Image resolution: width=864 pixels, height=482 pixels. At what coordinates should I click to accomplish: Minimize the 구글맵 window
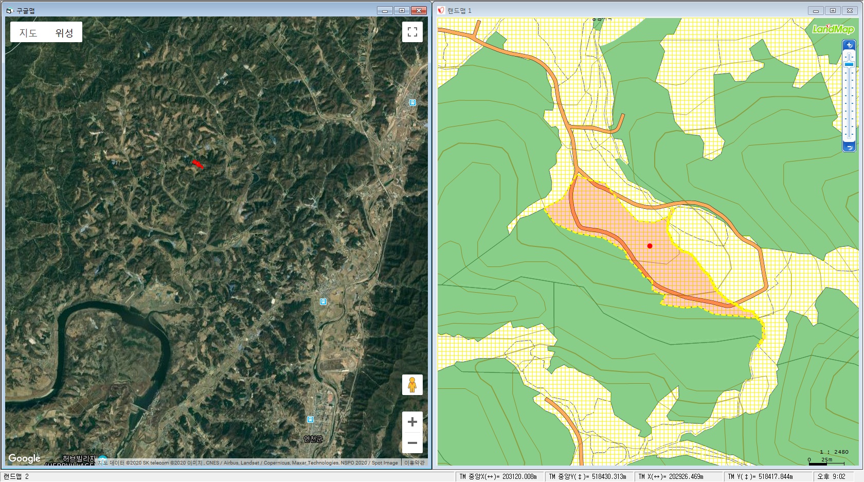pos(385,10)
